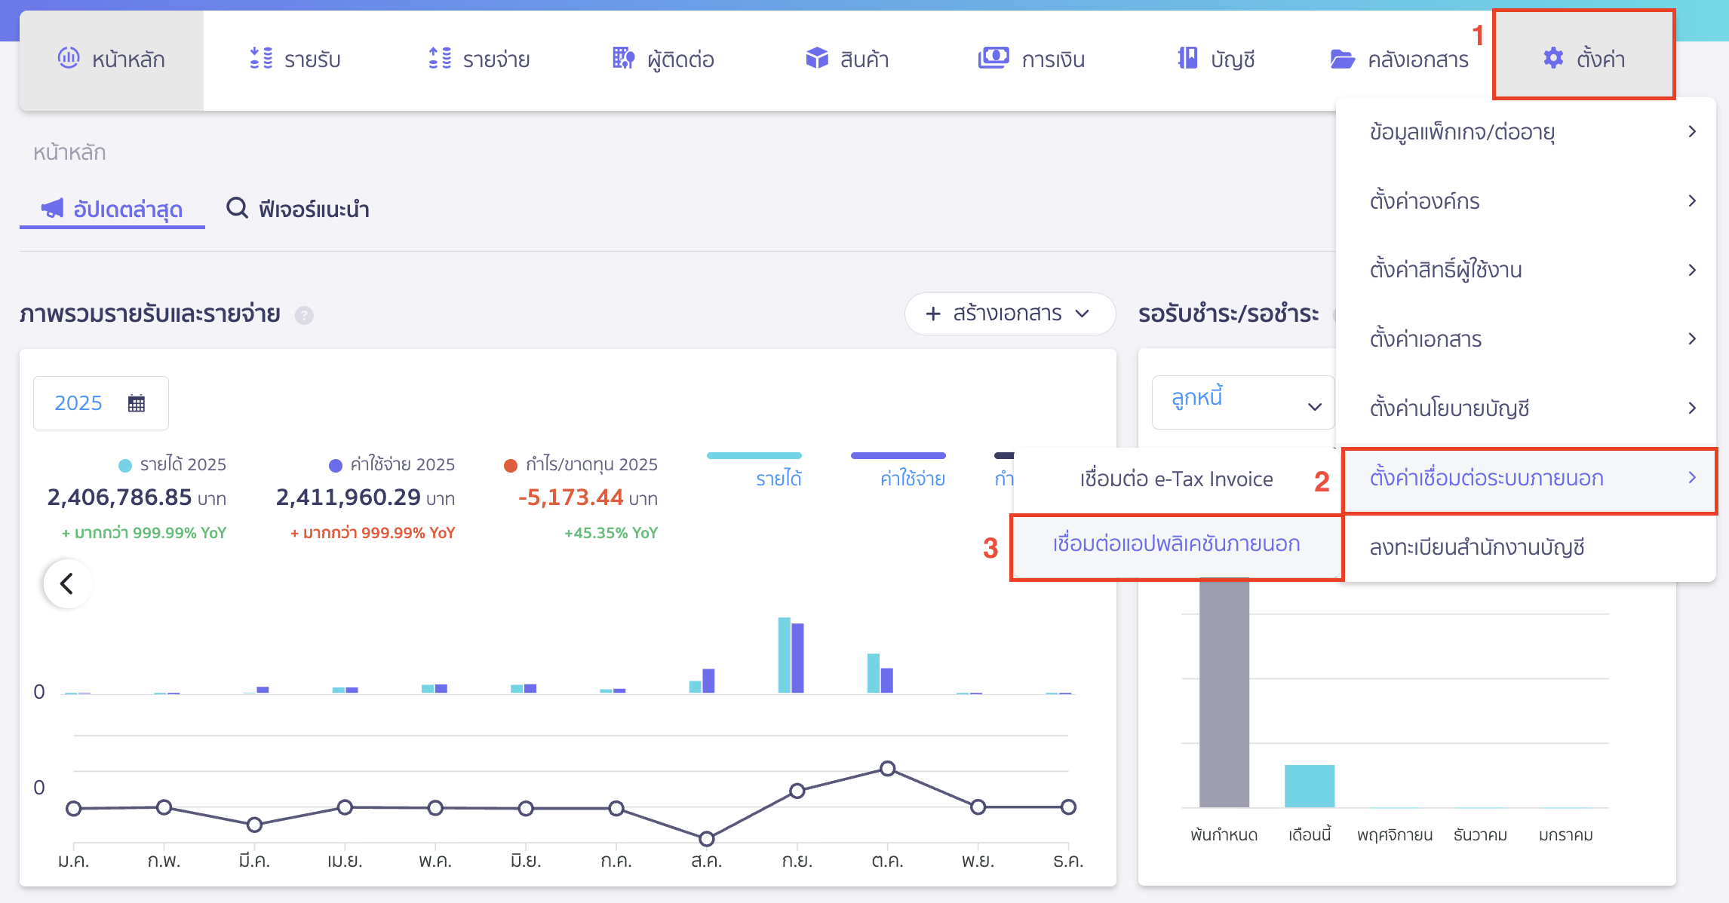Open the สร้างเอกสาร dropdown
The height and width of the screenshot is (903, 1729).
pyautogui.click(x=1009, y=314)
